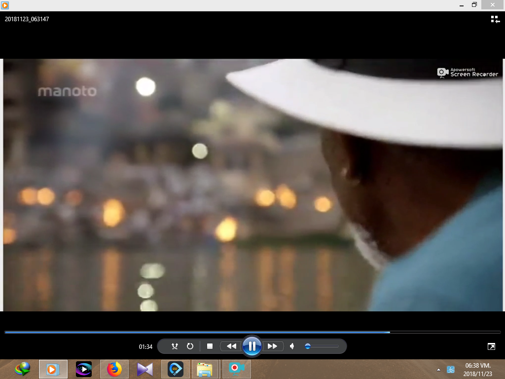Minimize the media player window
The image size is (505, 379).
click(x=462, y=5)
